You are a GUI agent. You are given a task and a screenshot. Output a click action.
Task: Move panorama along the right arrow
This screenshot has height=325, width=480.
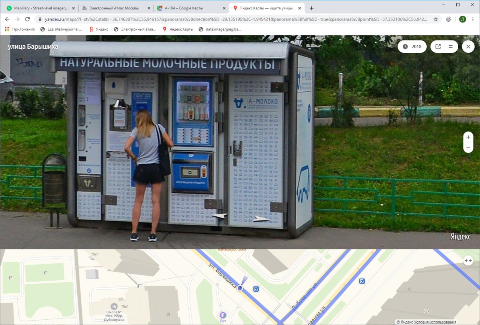261,219
